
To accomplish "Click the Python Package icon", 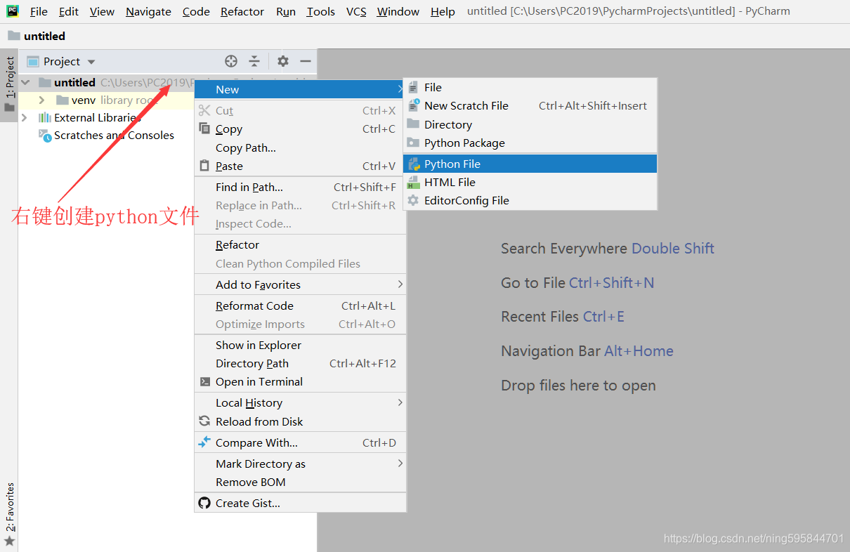I will [x=413, y=143].
